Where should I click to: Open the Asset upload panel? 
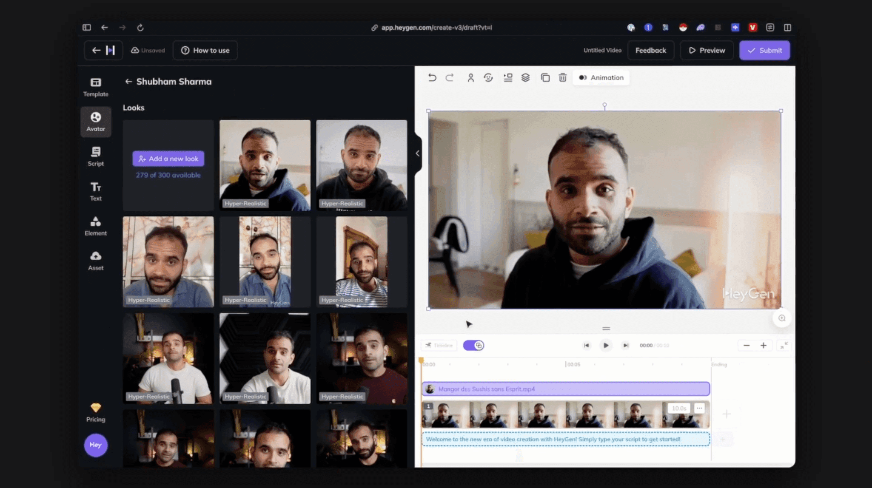coord(95,261)
